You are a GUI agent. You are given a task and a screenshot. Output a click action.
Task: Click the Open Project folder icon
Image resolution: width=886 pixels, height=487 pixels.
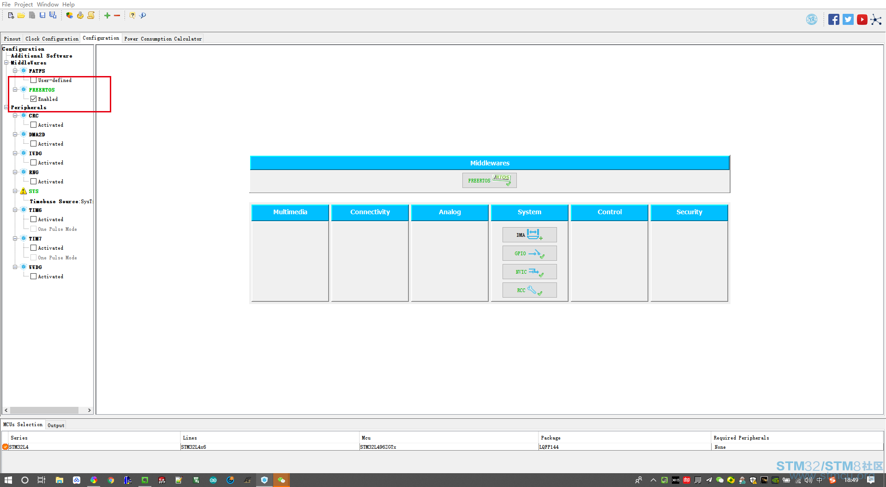21,16
